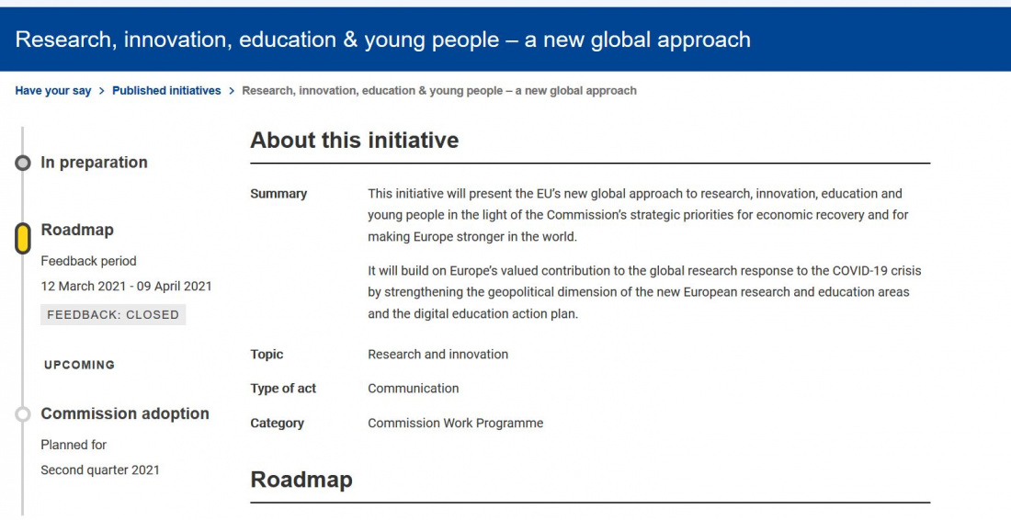Click the current page name in breadcrumb
This screenshot has width=1011, height=520.
click(439, 91)
